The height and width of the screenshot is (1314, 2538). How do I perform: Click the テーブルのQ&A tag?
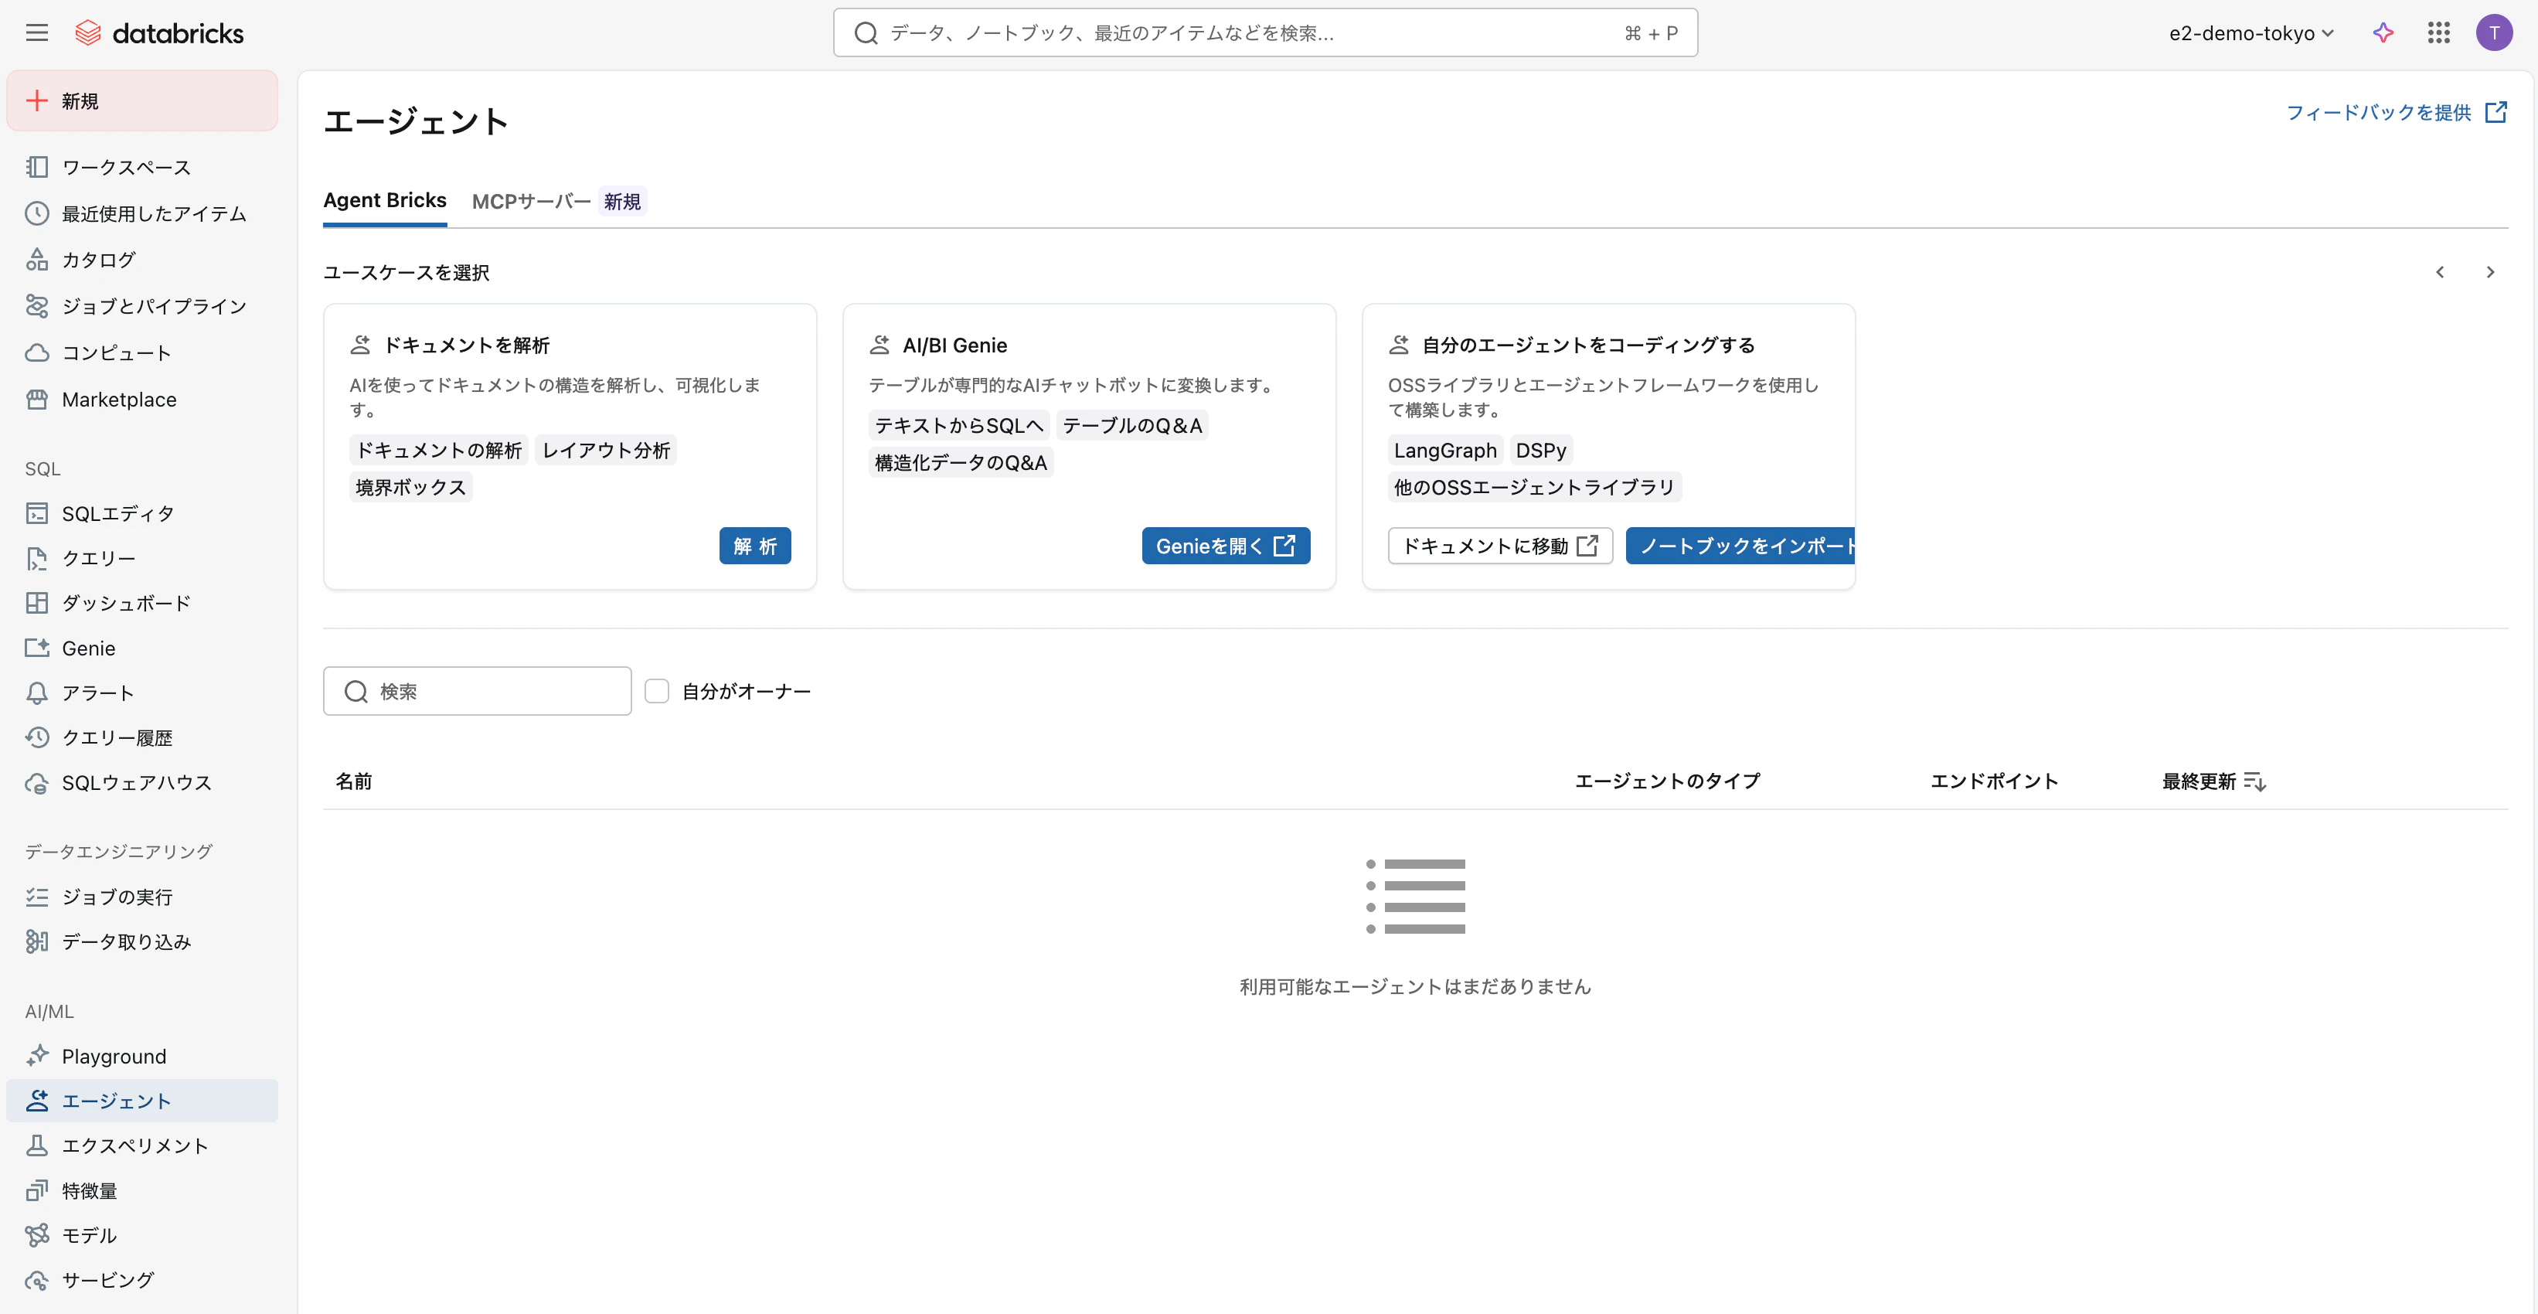(1132, 425)
